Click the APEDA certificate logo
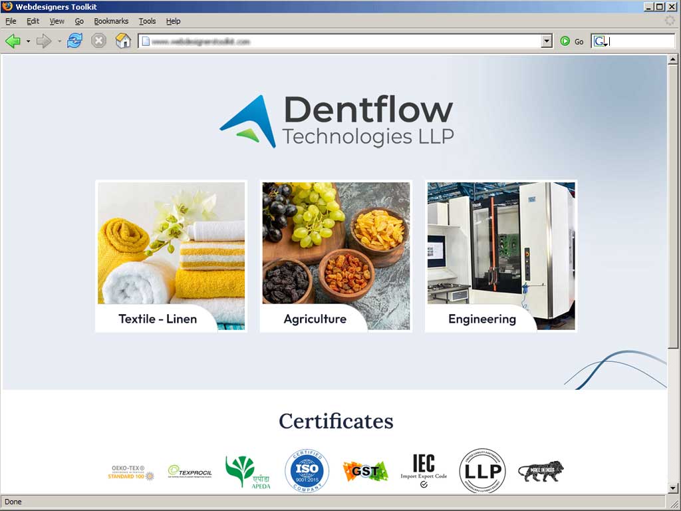 click(248, 472)
